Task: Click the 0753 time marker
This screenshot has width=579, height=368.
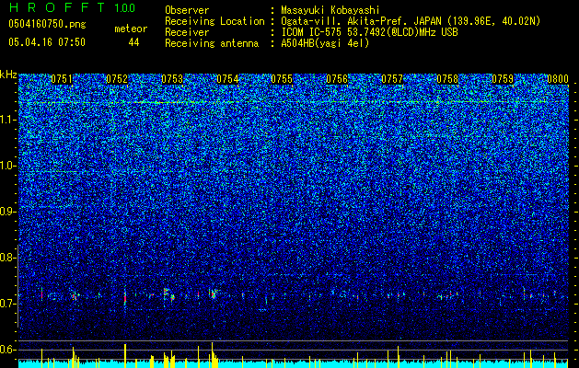Action: (172, 79)
